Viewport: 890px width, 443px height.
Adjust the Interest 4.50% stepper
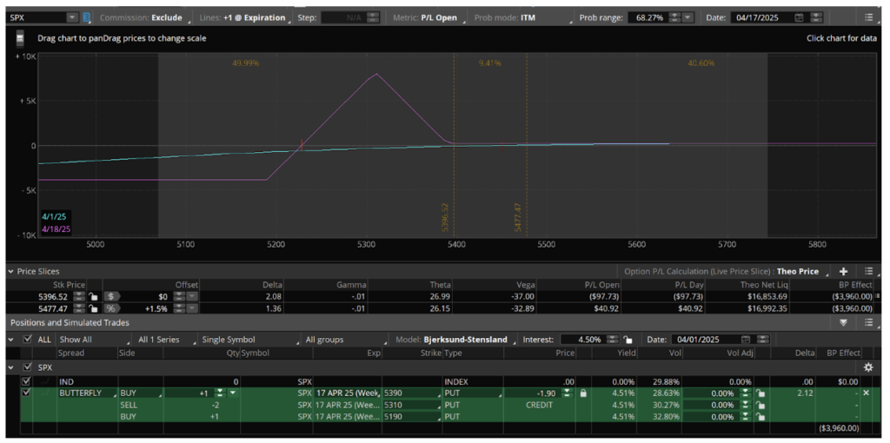click(613, 340)
